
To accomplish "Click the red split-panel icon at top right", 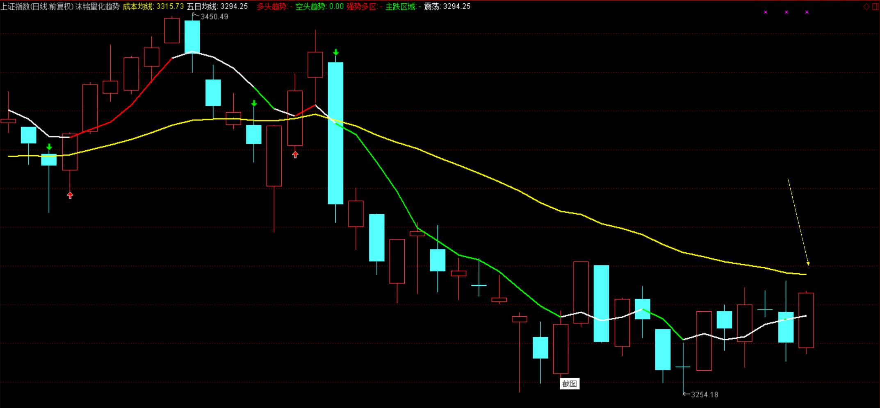I will (875, 7).
